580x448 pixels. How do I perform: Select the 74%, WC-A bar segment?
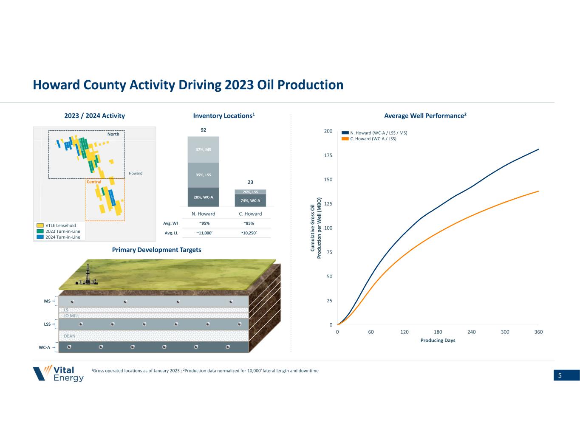pos(250,200)
